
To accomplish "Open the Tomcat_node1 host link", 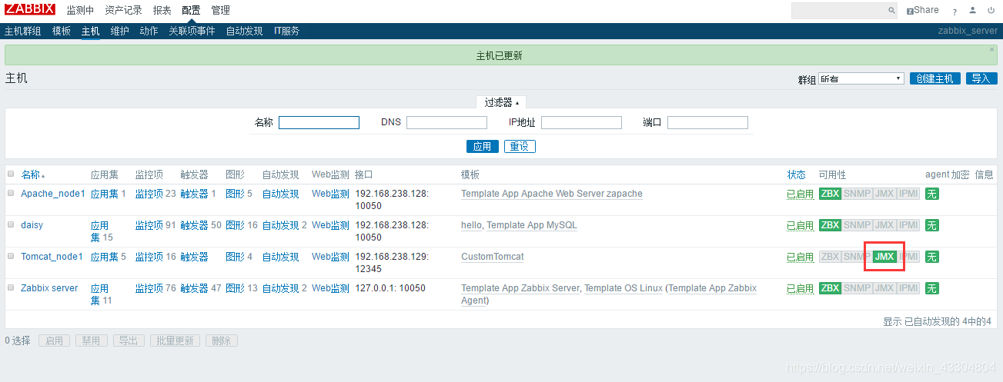I will click(52, 257).
